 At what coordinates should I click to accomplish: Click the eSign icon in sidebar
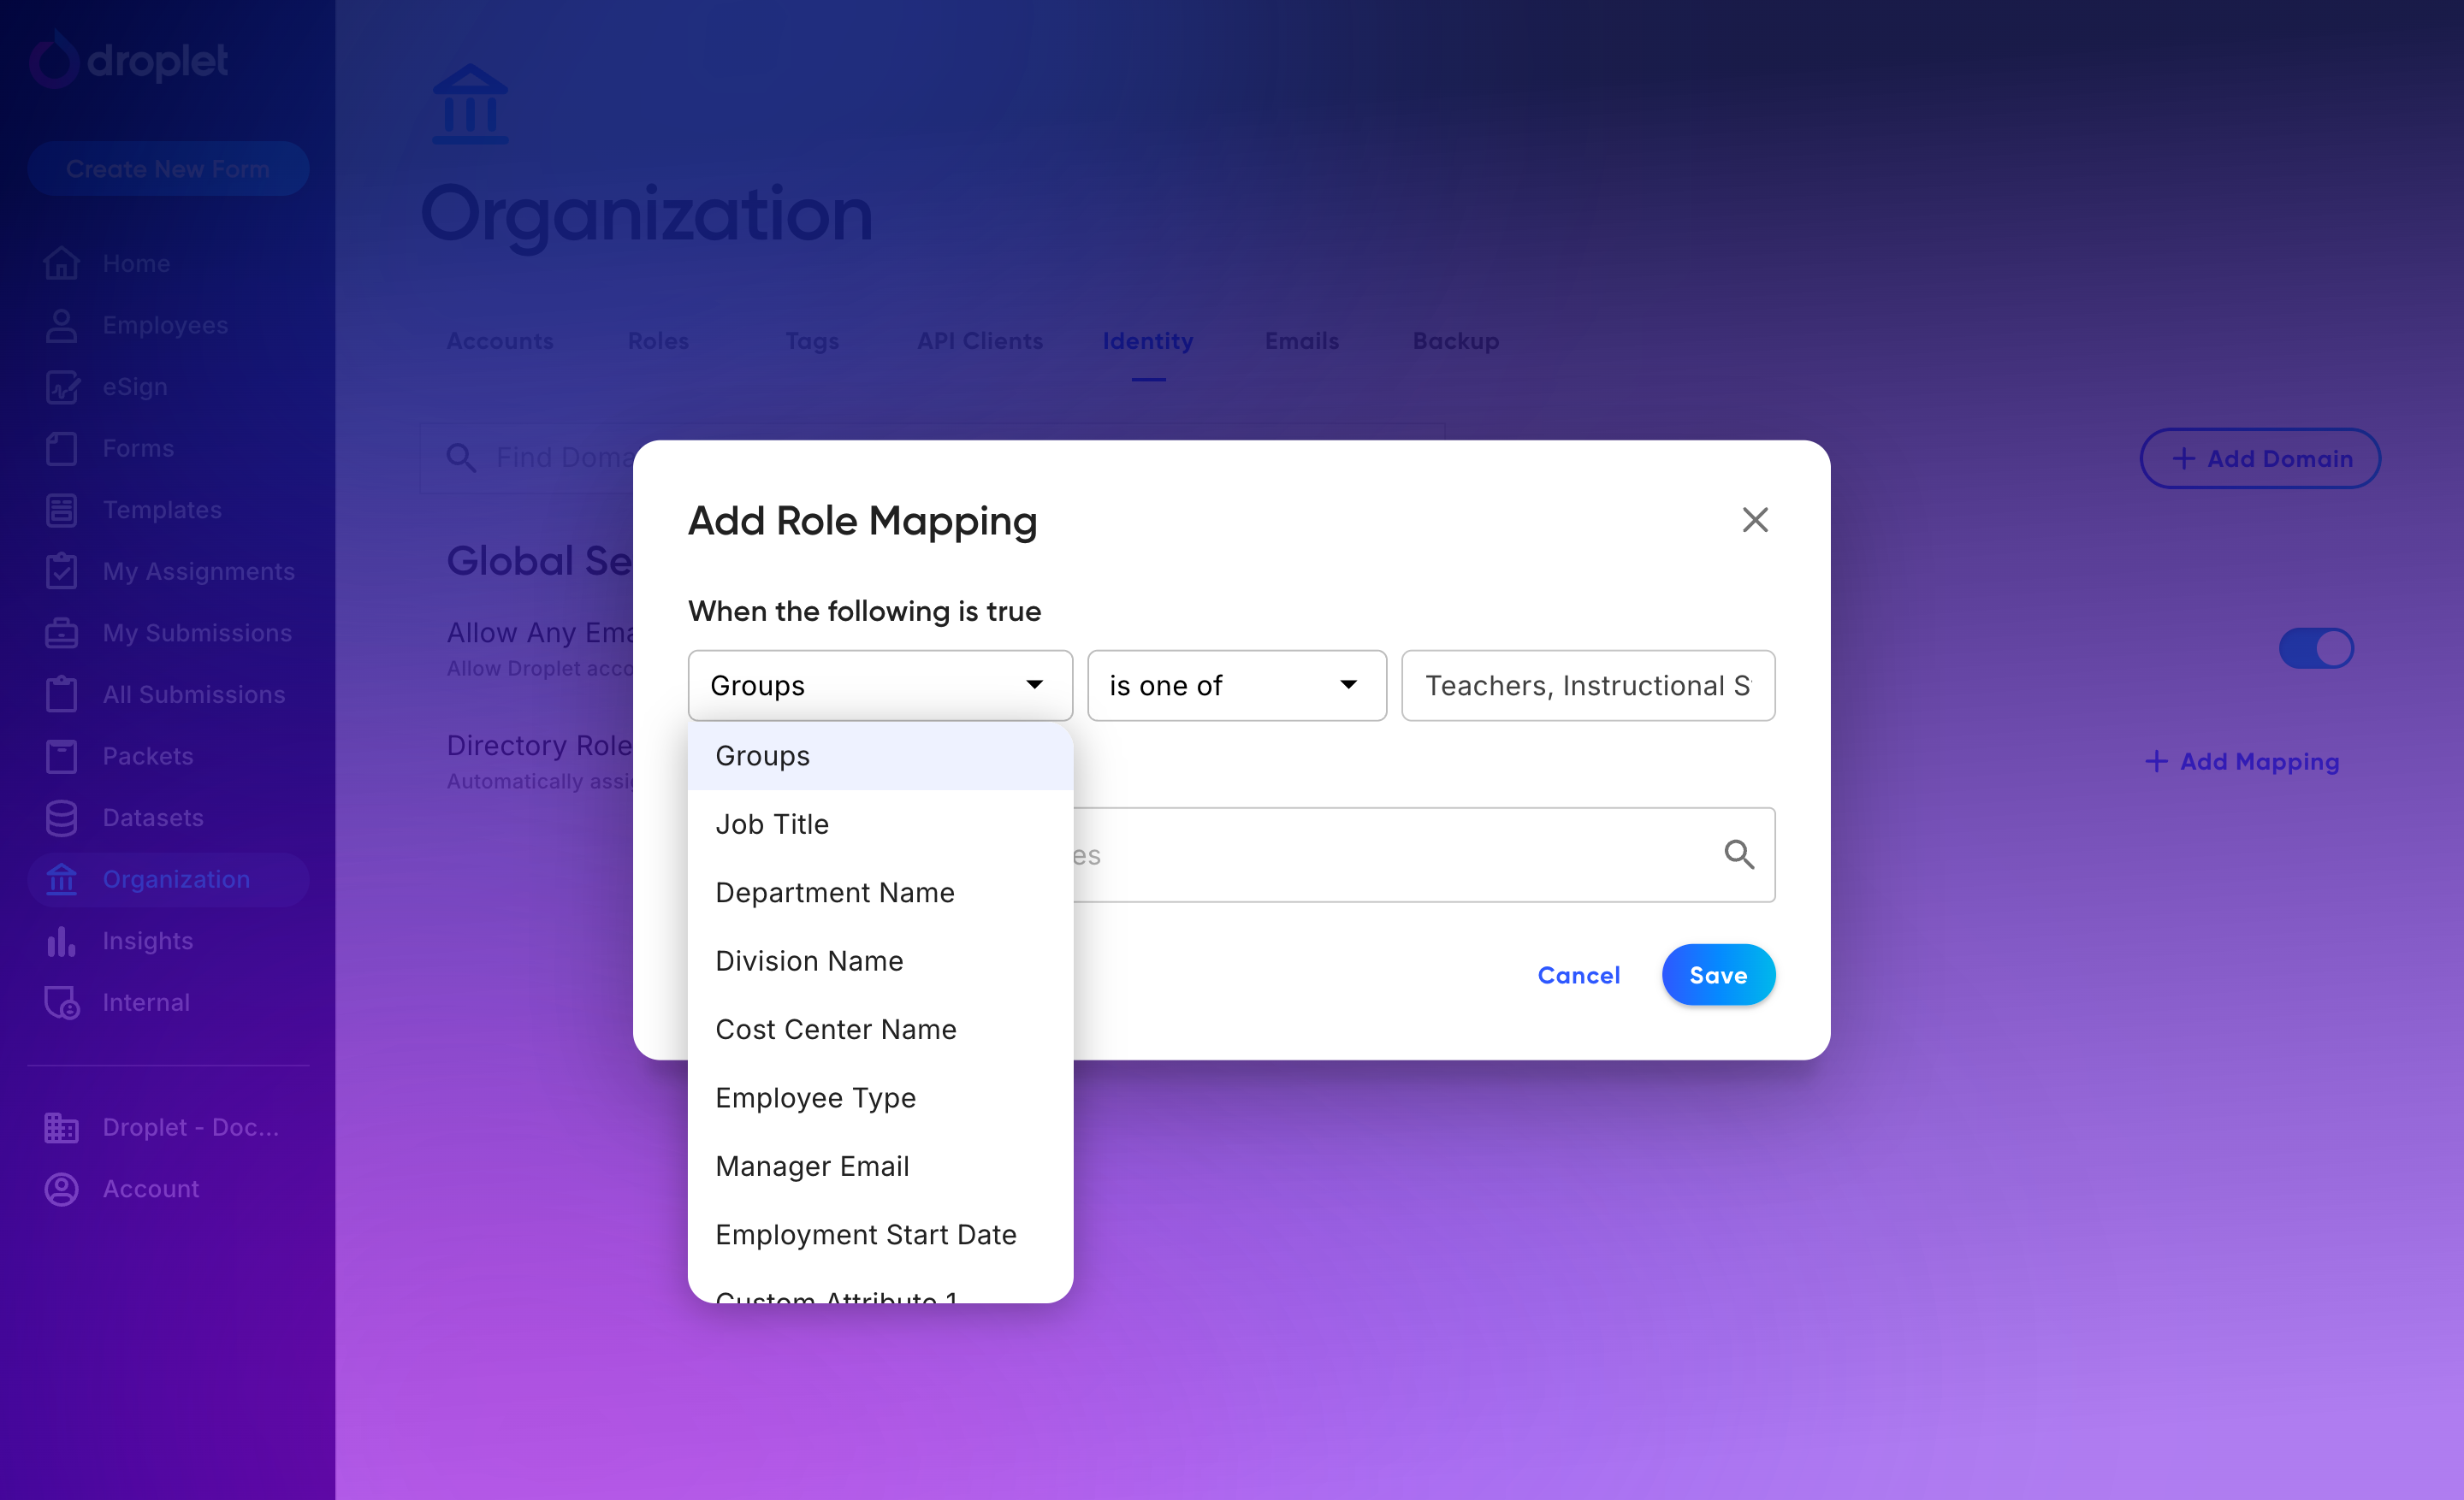click(61, 387)
